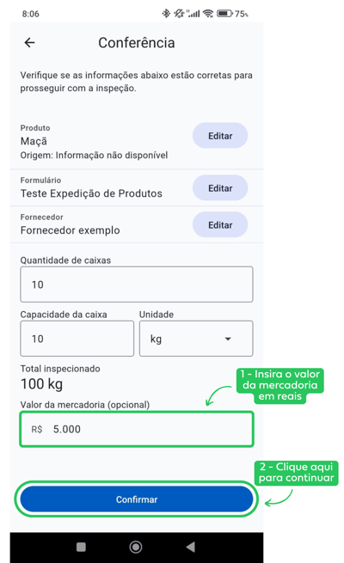Screen dimensions: 344x563
Task: Tap the Android recent apps square
Action: pos(81,547)
